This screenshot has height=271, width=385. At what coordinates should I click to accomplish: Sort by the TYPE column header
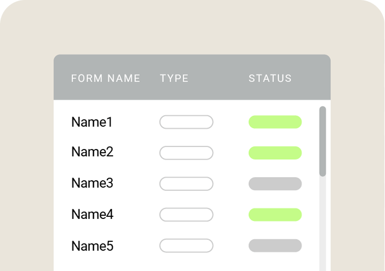click(174, 79)
